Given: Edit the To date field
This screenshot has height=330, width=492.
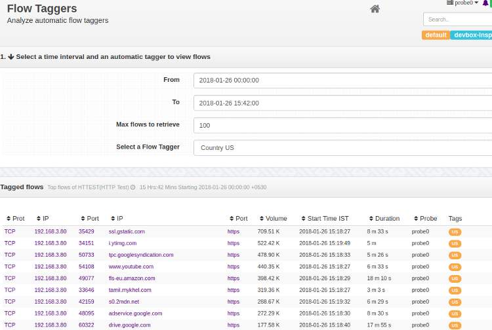Looking at the screenshot, I should click(342, 103).
